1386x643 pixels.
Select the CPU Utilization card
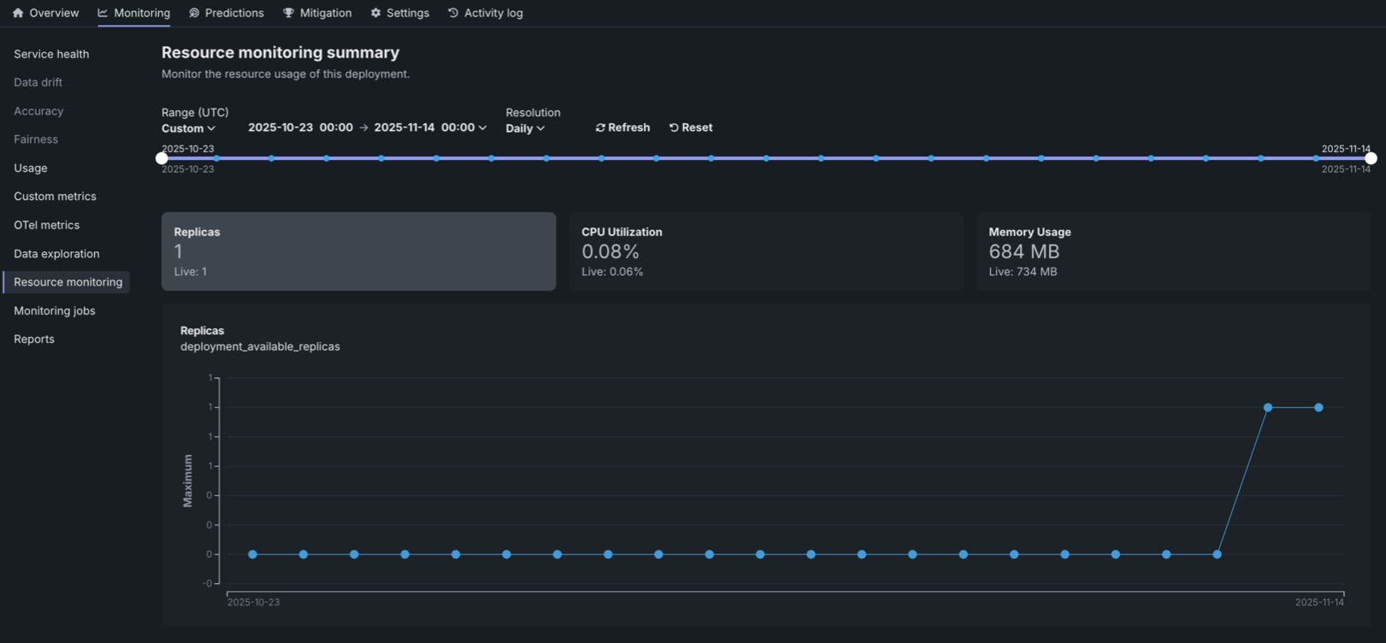tap(766, 251)
